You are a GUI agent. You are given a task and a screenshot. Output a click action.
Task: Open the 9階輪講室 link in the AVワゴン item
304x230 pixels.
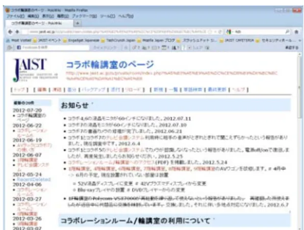204,169
